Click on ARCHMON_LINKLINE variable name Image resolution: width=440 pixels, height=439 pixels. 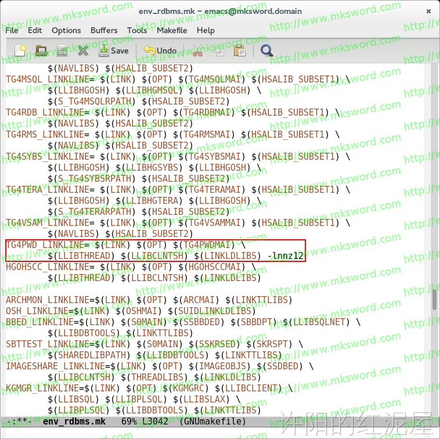click(48, 300)
